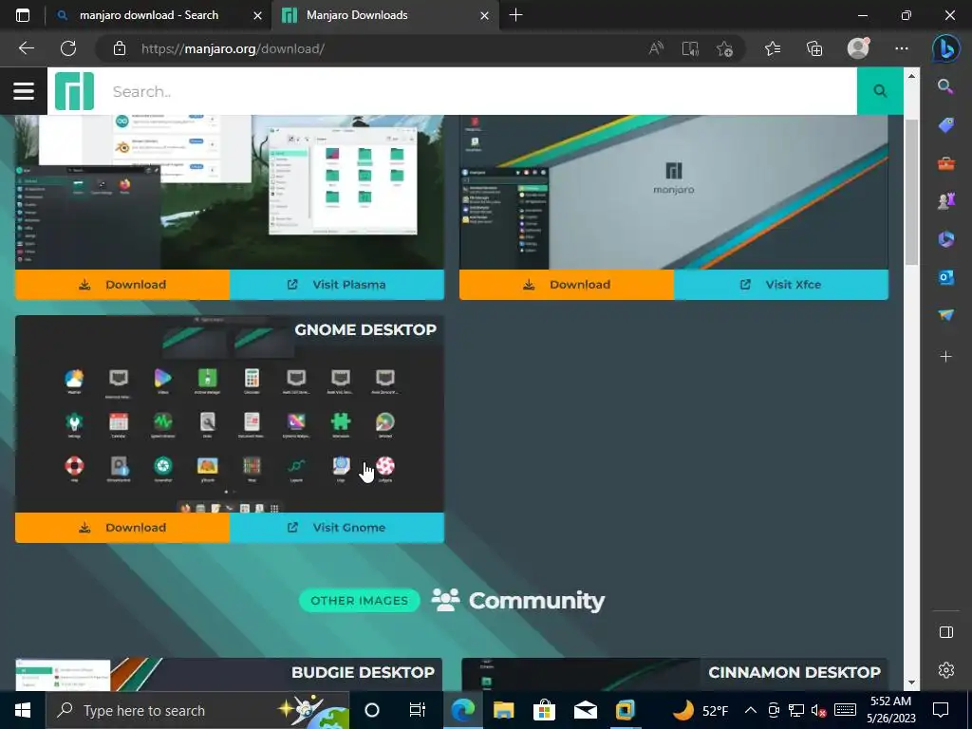The image size is (972, 729).
Task: Download the GNOME desktop edition
Action: 122,528
